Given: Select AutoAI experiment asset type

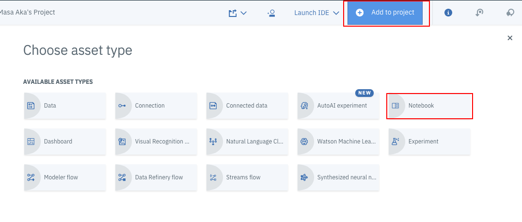Looking at the screenshot, I should (x=338, y=106).
